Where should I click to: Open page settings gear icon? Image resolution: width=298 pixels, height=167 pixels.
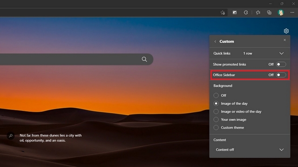[x=286, y=31]
